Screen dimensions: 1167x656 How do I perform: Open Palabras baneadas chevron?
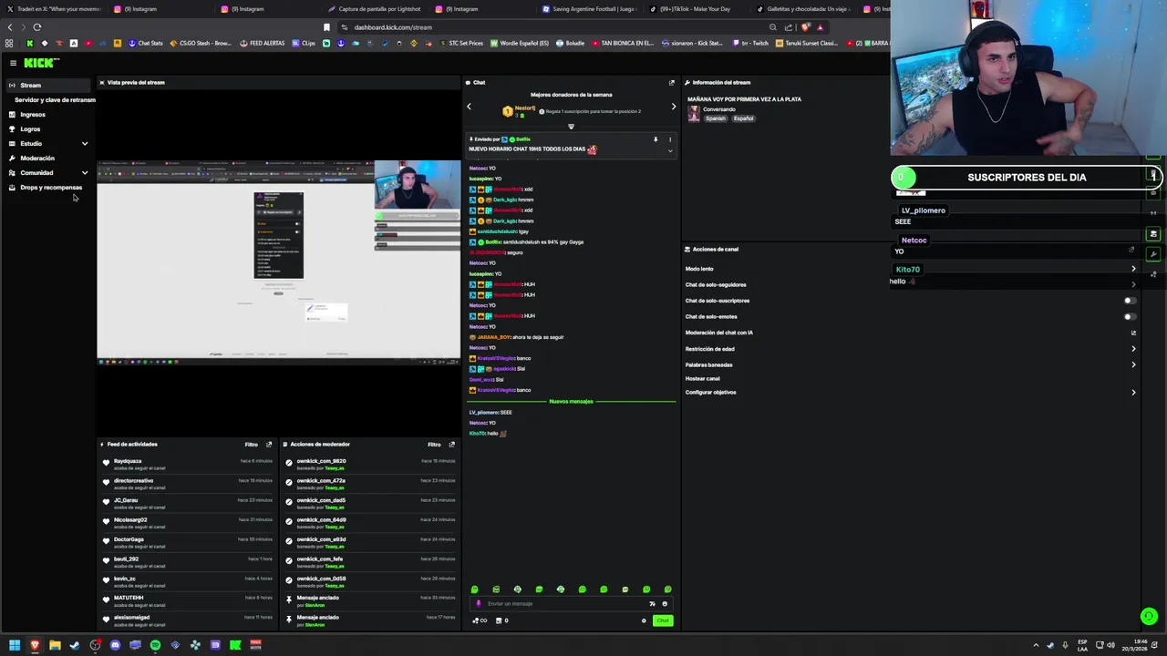(1133, 365)
